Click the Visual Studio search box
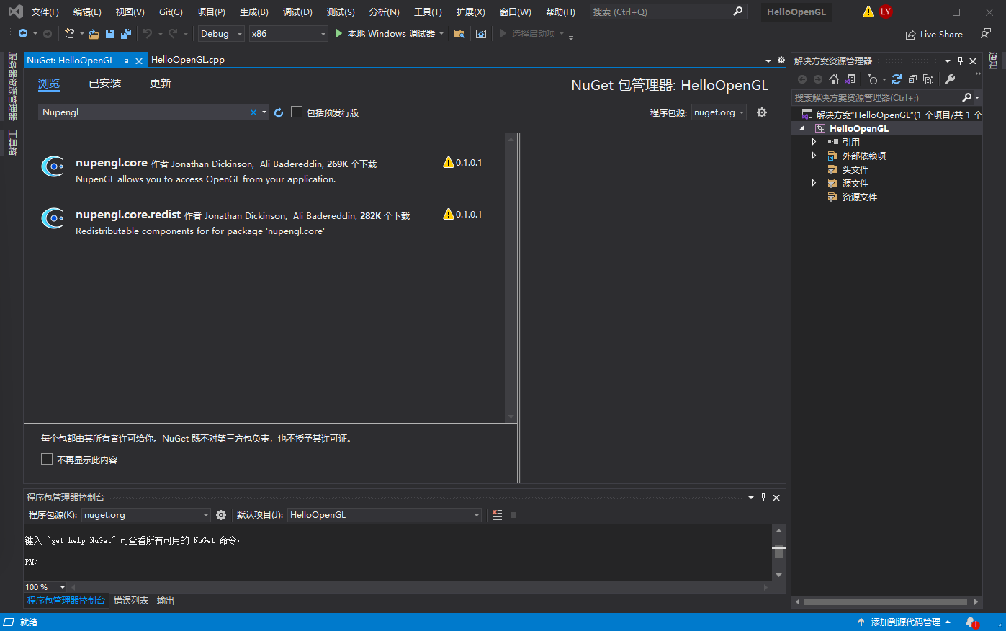The height and width of the screenshot is (631, 1006). click(668, 12)
